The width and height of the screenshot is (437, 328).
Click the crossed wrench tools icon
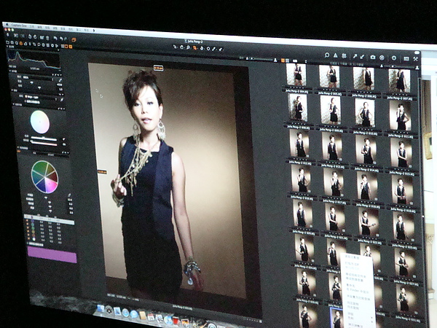416,59
